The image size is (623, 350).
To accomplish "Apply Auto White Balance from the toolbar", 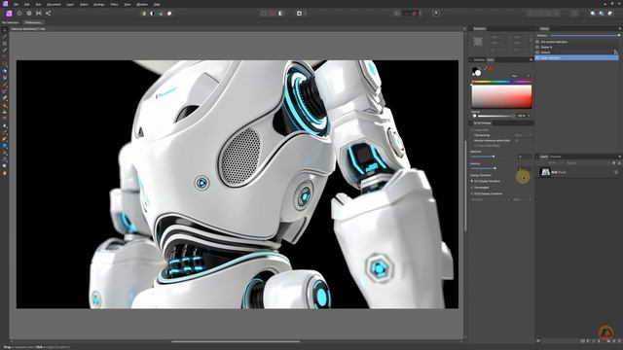I will point(169,13).
